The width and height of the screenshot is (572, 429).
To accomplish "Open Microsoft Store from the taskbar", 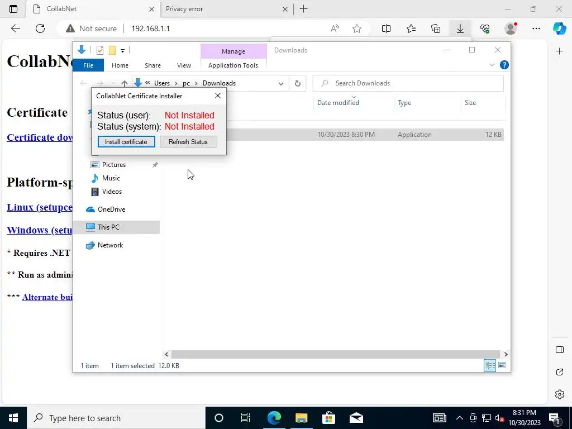I will (328, 418).
